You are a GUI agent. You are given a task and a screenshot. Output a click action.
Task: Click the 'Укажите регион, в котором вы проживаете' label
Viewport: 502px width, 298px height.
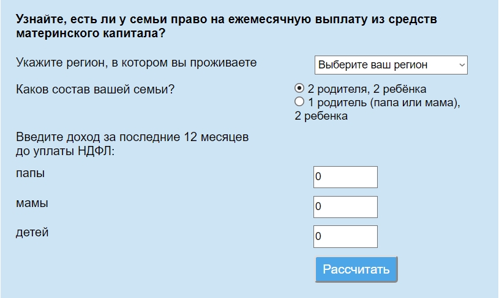136,62
